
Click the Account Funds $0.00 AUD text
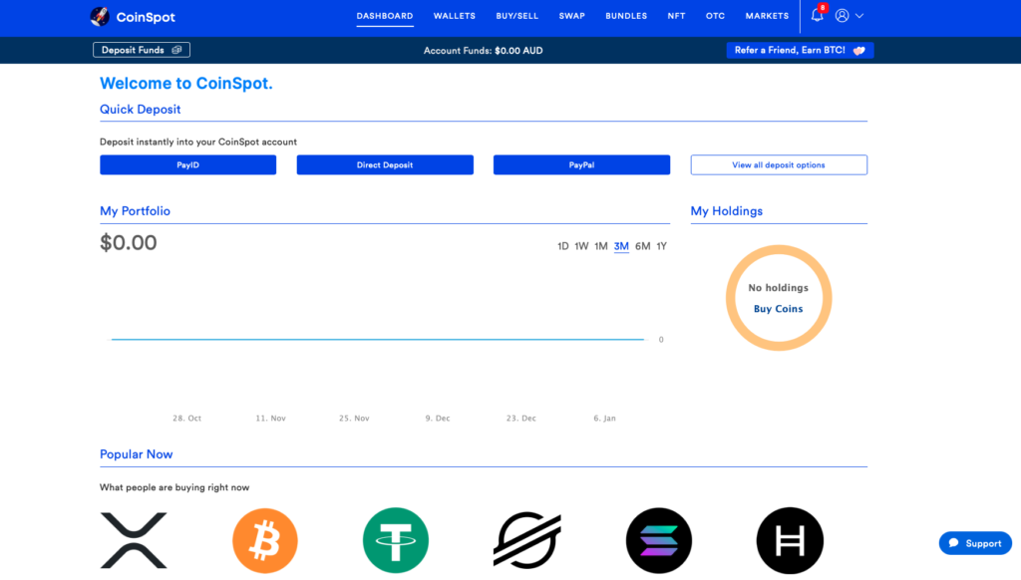[x=484, y=51]
